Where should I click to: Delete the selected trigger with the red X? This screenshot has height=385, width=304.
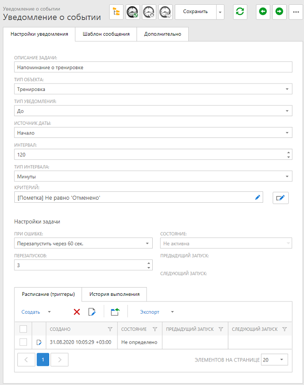tap(77, 312)
